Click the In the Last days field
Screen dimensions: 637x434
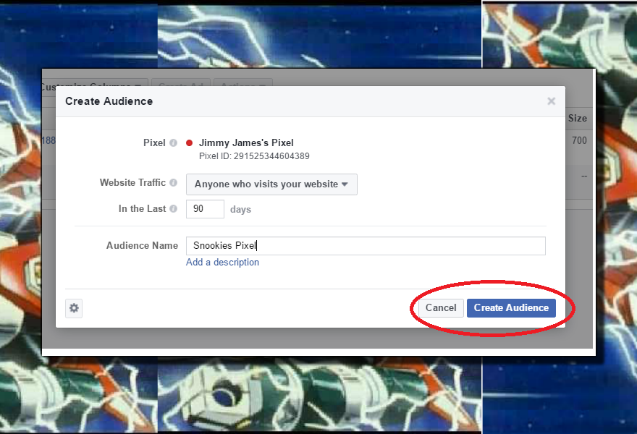coord(205,209)
